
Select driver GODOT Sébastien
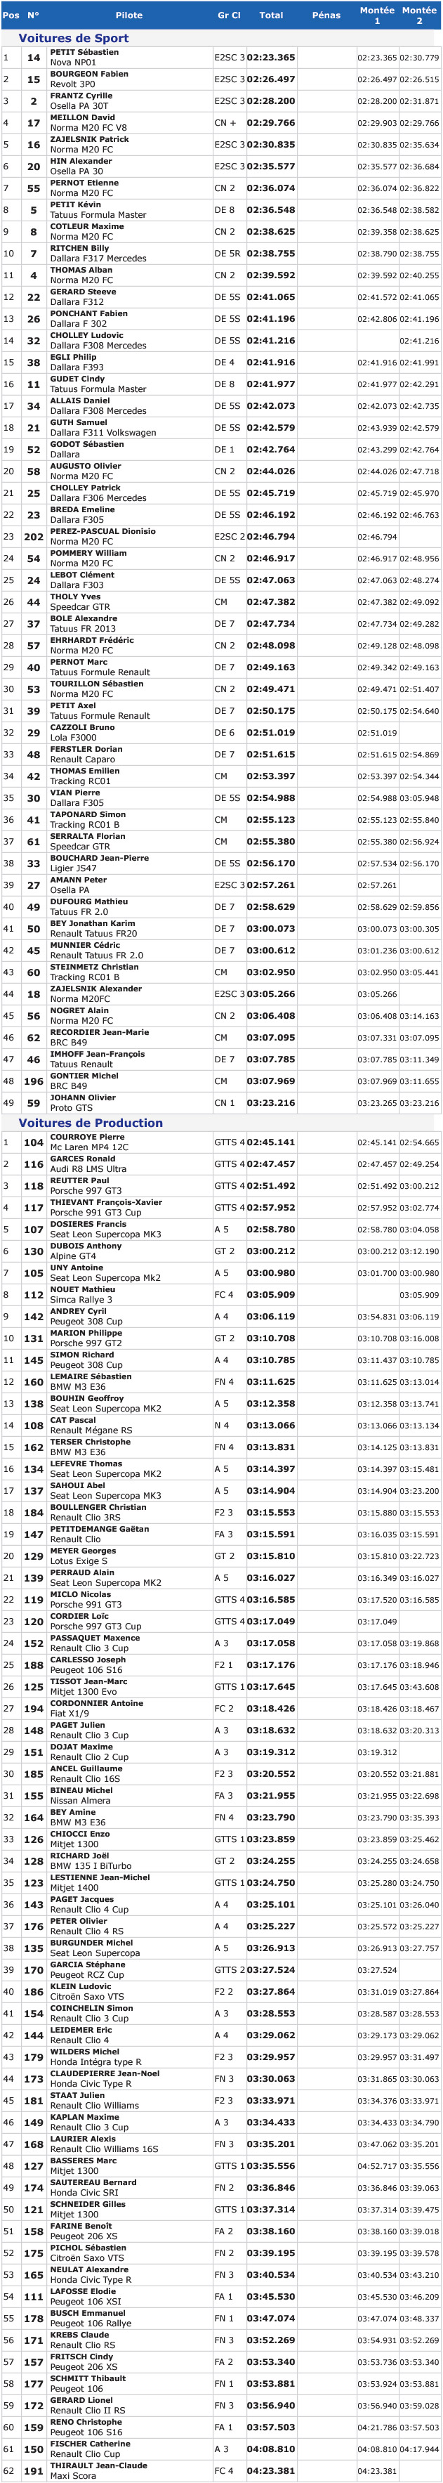coord(86,444)
